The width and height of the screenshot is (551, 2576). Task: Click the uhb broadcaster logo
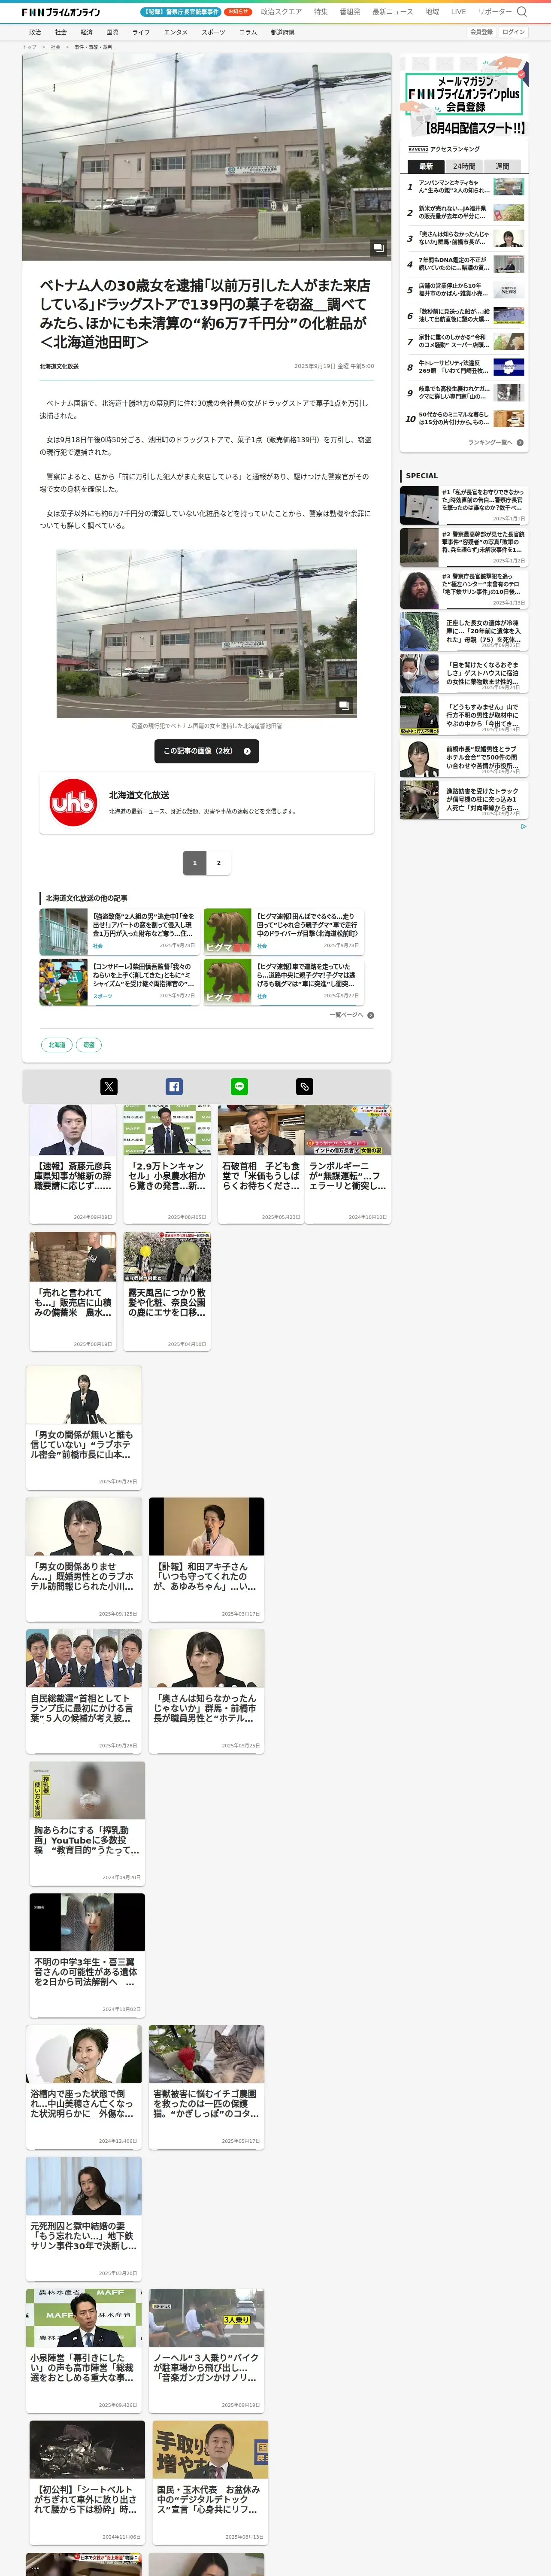click(x=73, y=802)
